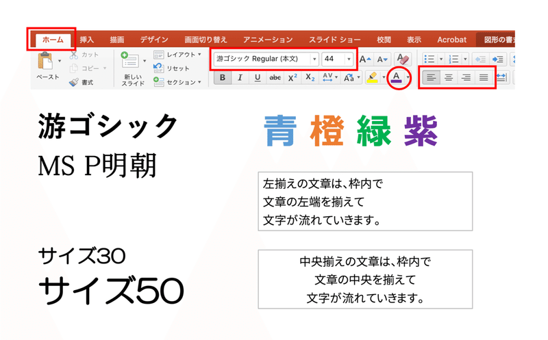Click the change case Aa icon

coord(349,77)
